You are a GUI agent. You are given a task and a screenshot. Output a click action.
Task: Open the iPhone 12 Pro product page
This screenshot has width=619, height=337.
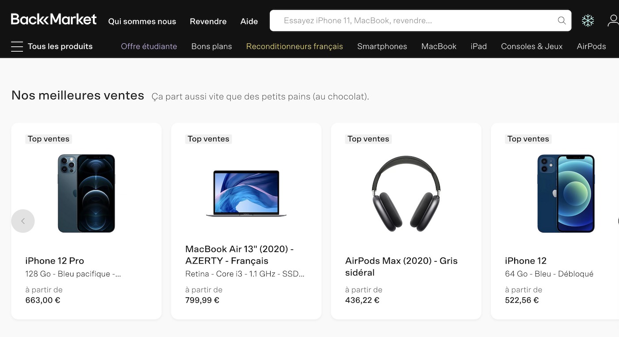[x=55, y=261]
